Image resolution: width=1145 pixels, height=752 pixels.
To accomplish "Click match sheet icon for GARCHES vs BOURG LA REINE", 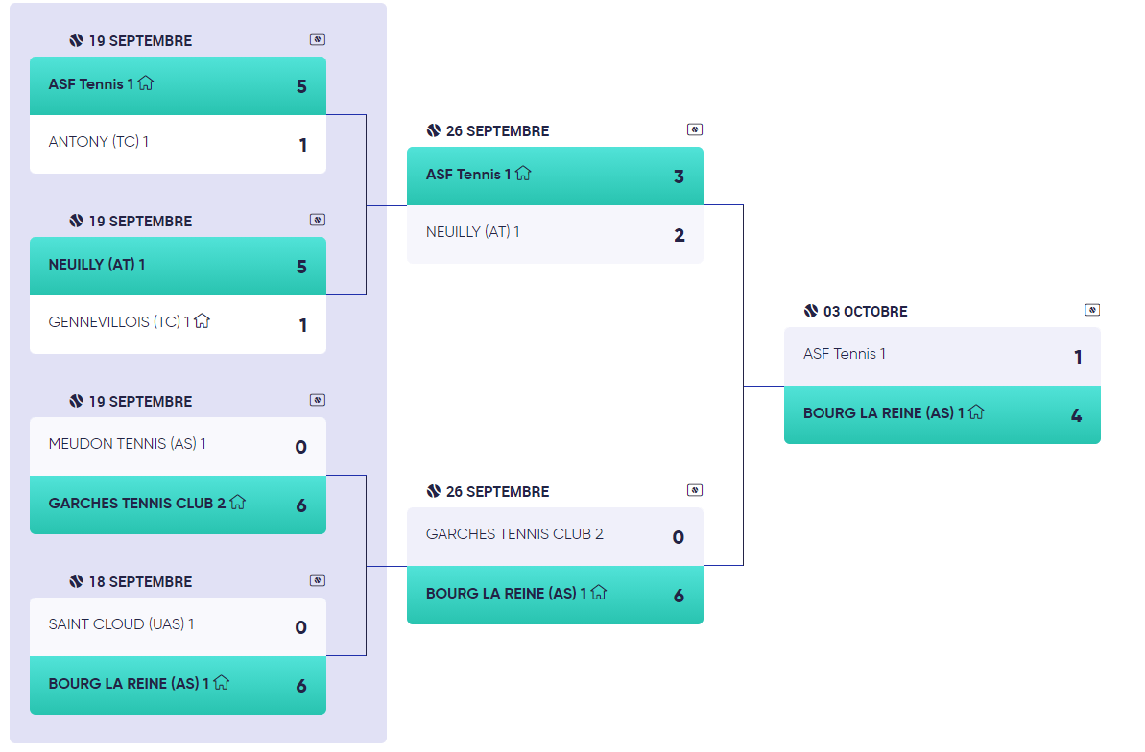I will click(x=695, y=490).
